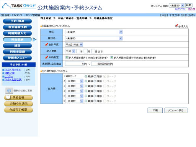Click the 納入期限 year input field

tap(78, 51)
